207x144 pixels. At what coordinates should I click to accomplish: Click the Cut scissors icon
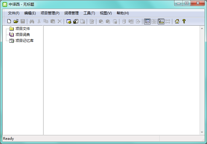coord(39,21)
